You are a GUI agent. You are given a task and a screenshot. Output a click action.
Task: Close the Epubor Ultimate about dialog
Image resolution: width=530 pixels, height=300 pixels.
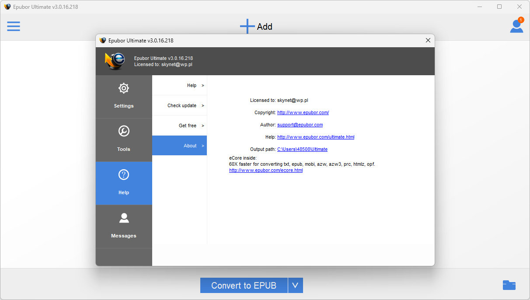428,40
